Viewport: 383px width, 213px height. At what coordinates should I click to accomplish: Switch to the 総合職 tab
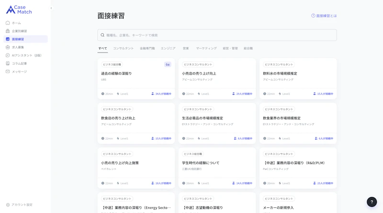248,48
